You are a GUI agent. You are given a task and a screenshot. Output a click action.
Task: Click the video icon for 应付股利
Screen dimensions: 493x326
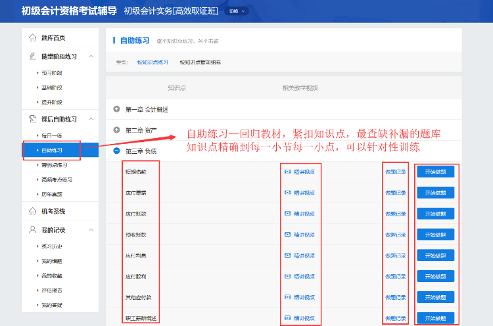287,276
